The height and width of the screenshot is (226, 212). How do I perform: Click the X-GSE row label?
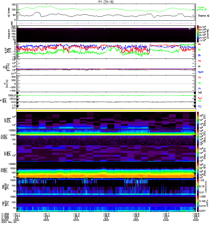(5, 214)
